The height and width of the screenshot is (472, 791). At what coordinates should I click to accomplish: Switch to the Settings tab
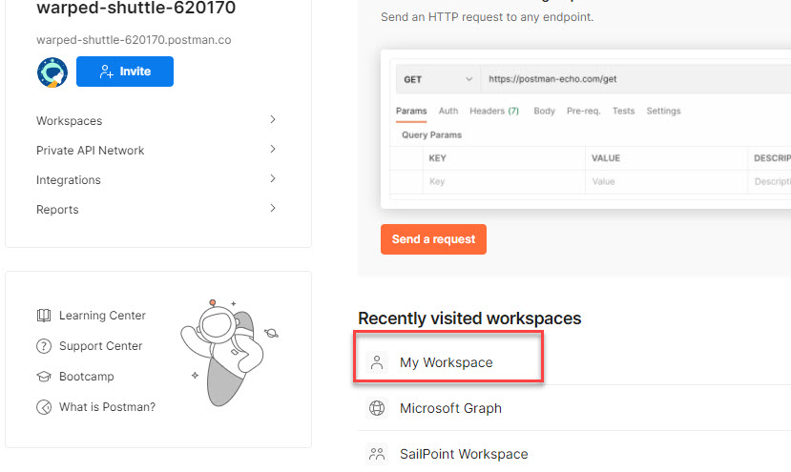(663, 111)
